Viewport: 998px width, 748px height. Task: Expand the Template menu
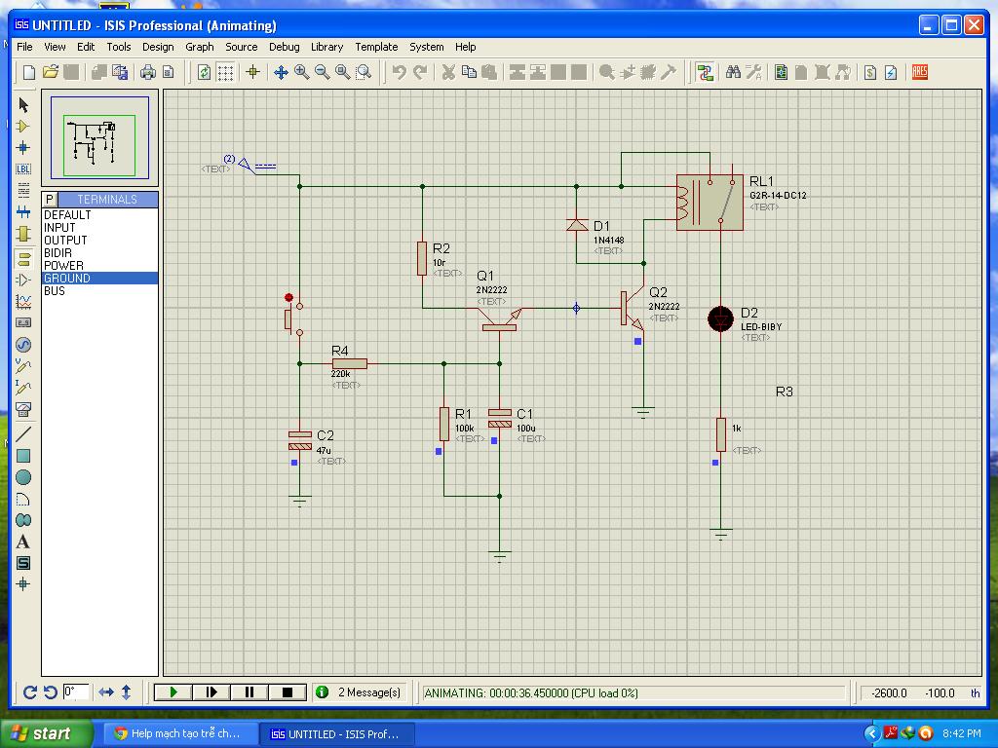tap(376, 47)
